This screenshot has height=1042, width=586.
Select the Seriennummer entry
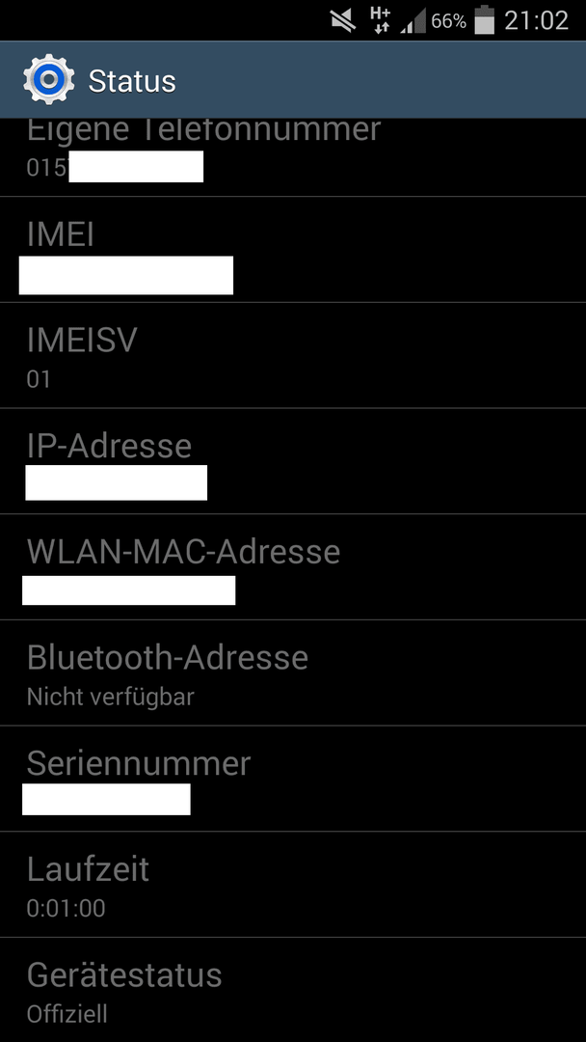[293, 779]
